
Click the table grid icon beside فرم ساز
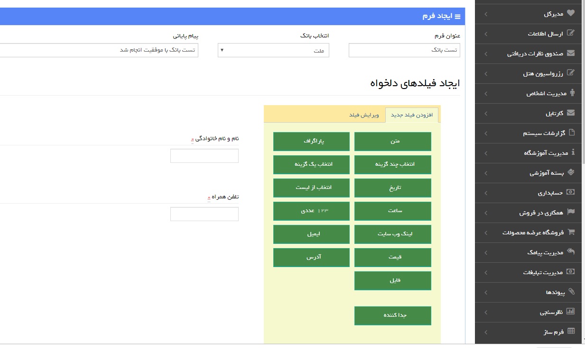tap(571, 332)
